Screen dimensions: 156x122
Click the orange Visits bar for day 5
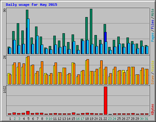(28, 70)
